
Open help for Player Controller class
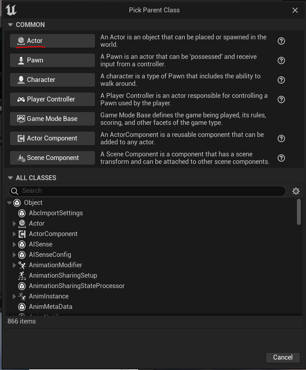tap(281, 99)
